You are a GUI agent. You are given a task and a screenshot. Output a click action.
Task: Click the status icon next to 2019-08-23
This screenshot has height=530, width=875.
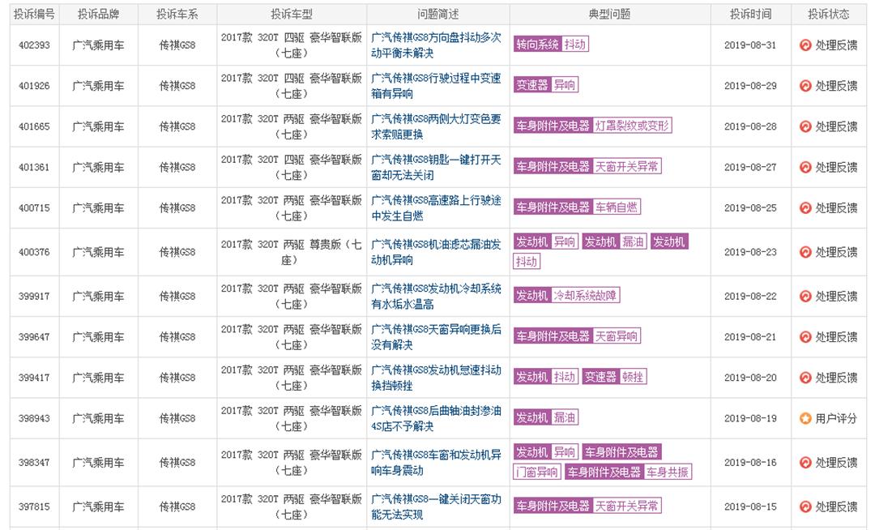pos(805,252)
